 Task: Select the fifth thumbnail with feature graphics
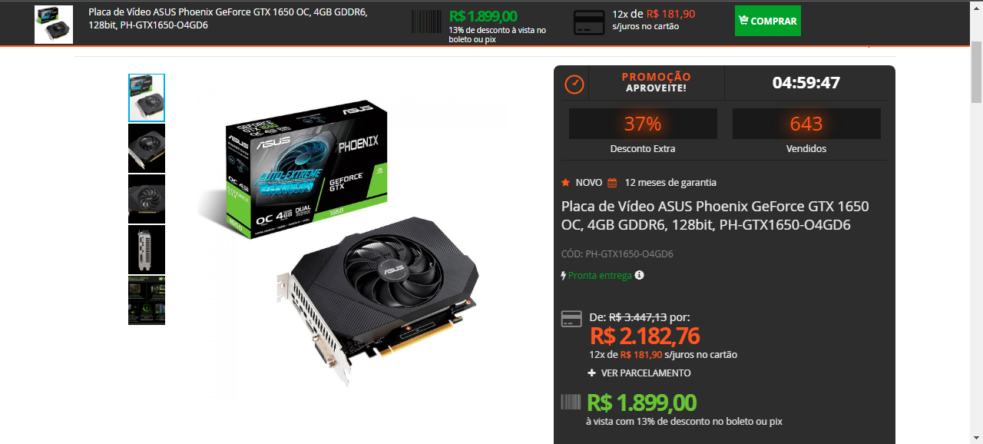coord(147,300)
